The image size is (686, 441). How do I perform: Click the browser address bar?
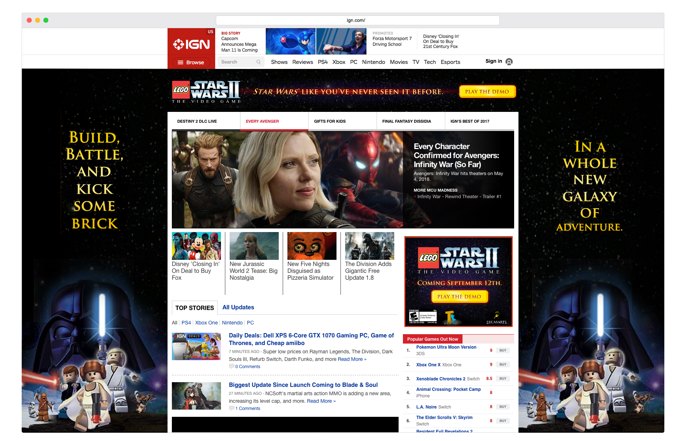[357, 20]
